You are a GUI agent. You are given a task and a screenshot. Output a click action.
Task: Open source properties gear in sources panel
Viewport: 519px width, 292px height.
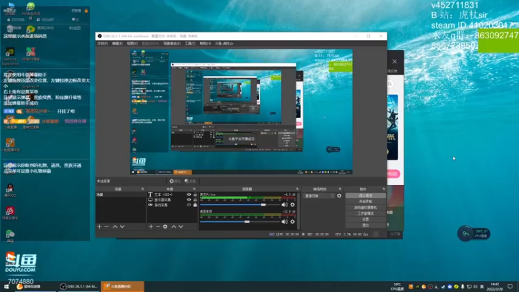[165, 226]
